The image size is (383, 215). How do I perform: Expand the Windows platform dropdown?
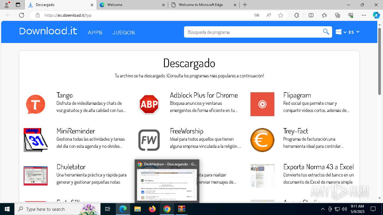point(341,32)
